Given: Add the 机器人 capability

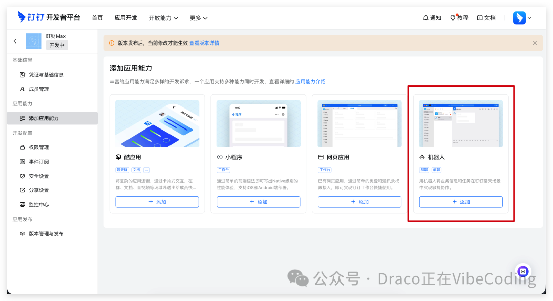Looking at the screenshot, I should click(x=461, y=202).
